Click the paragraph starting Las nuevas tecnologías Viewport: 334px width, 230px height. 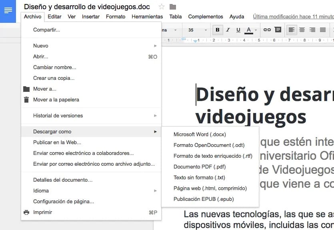click(259, 220)
